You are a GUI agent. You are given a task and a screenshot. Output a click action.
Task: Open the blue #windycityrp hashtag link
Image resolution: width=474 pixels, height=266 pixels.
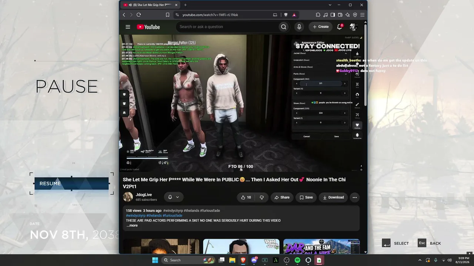point(136,215)
